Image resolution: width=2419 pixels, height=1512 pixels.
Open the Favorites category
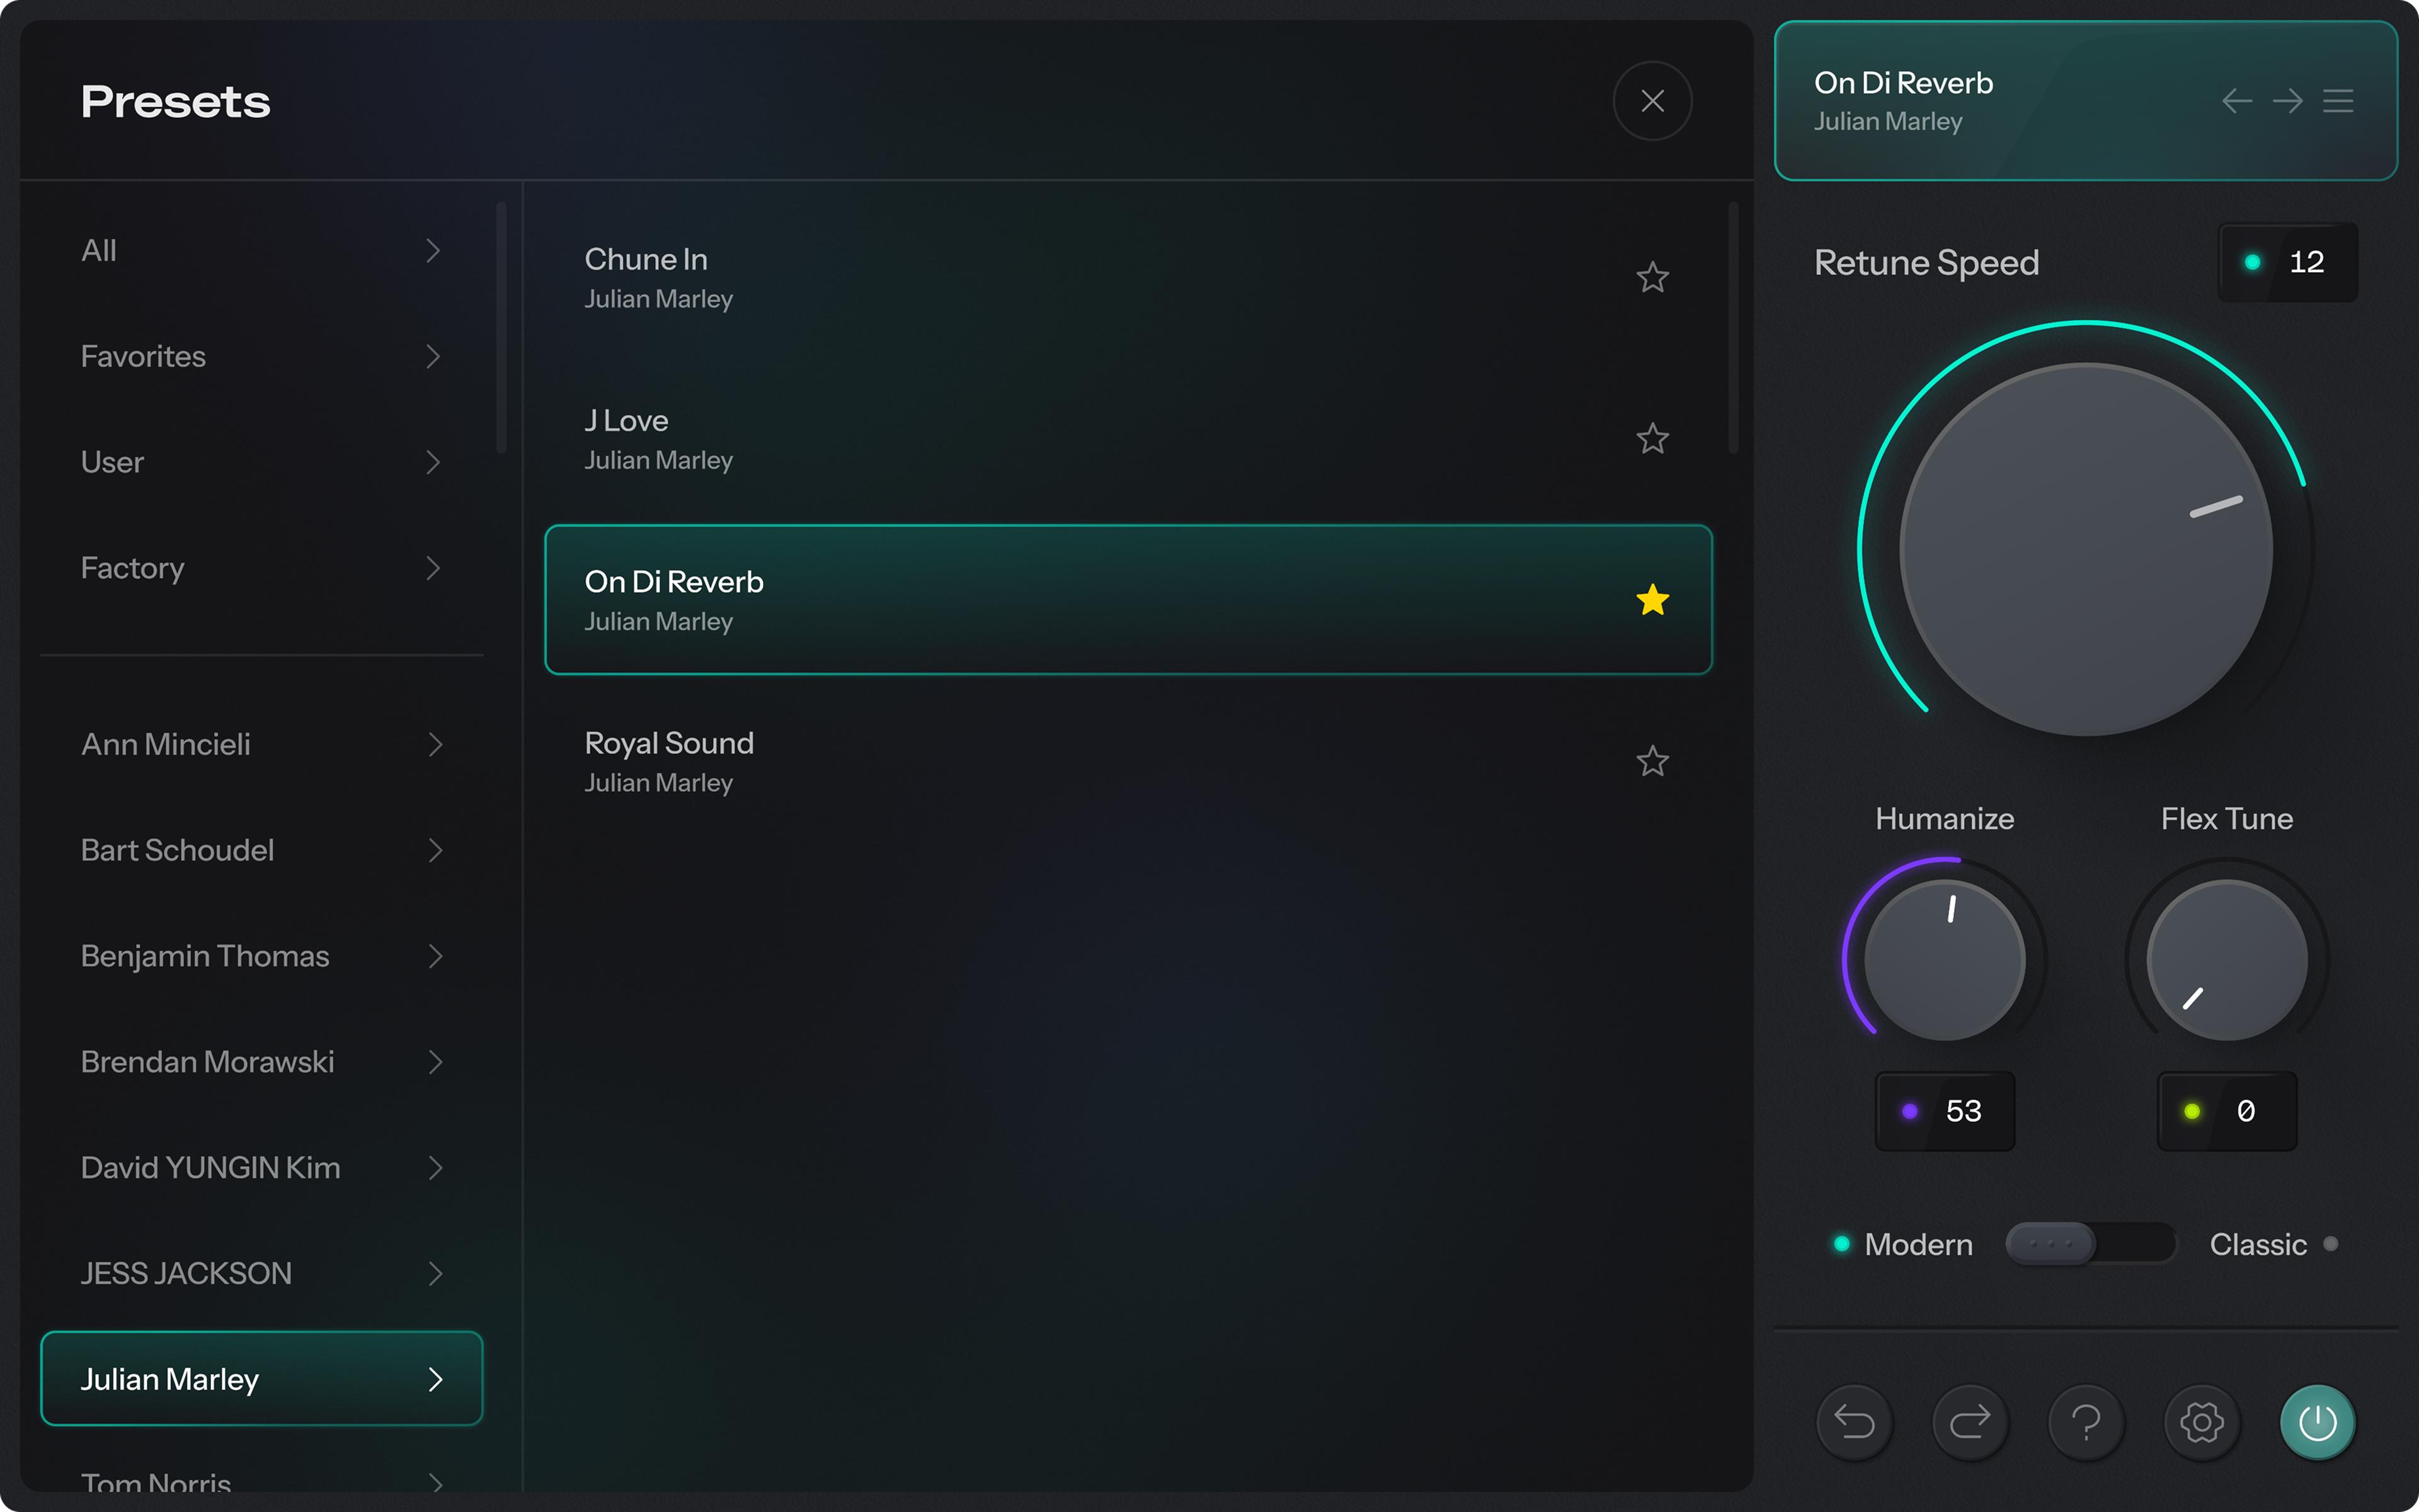[x=262, y=356]
